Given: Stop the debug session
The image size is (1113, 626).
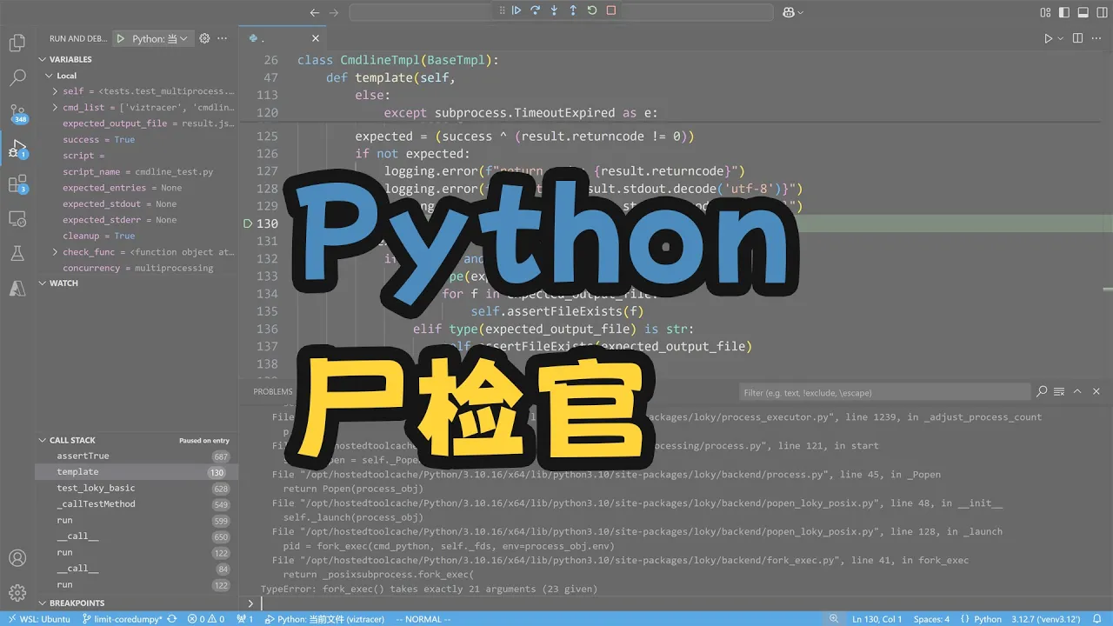Looking at the screenshot, I should tap(611, 10).
